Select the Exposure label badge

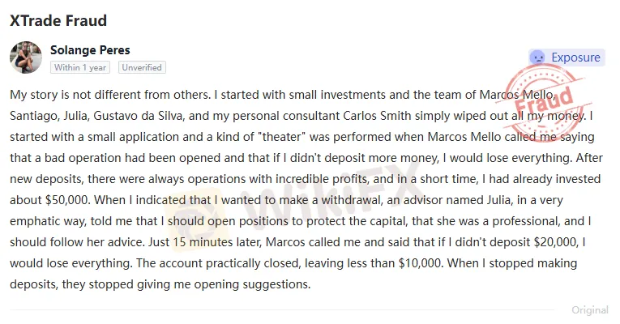567,58
